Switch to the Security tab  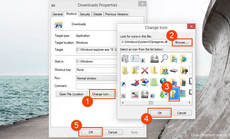pyautogui.click(x=85, y=14)
